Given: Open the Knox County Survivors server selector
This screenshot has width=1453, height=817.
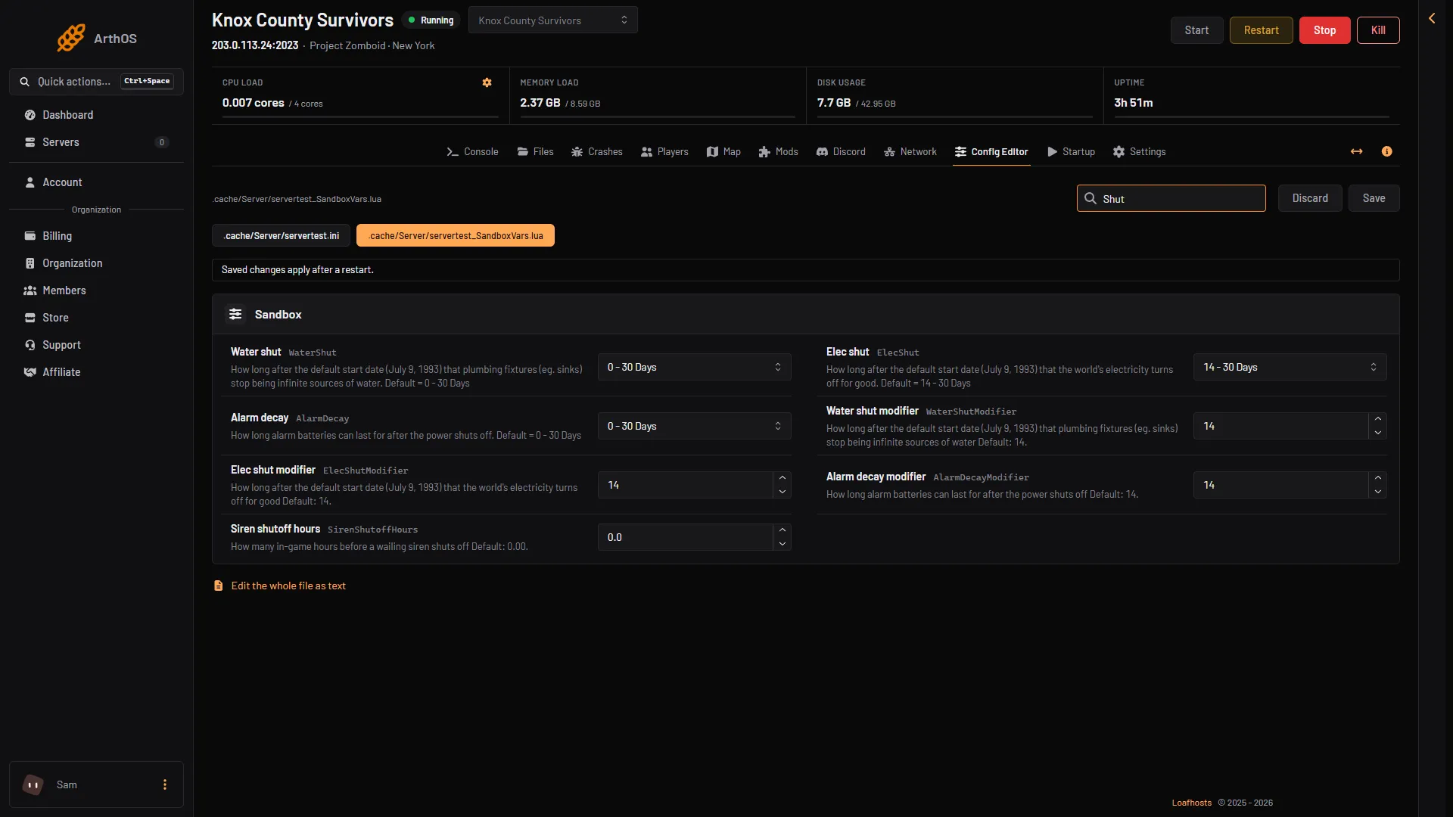Looking at the screenshot, I should (553, 20).
